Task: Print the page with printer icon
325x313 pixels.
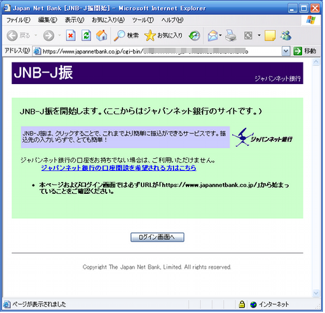Action: click(x=231, y=36)
